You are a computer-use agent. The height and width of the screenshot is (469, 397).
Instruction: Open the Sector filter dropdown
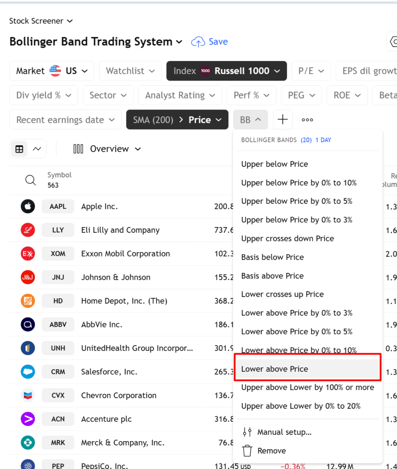click(x=108, y=95)
